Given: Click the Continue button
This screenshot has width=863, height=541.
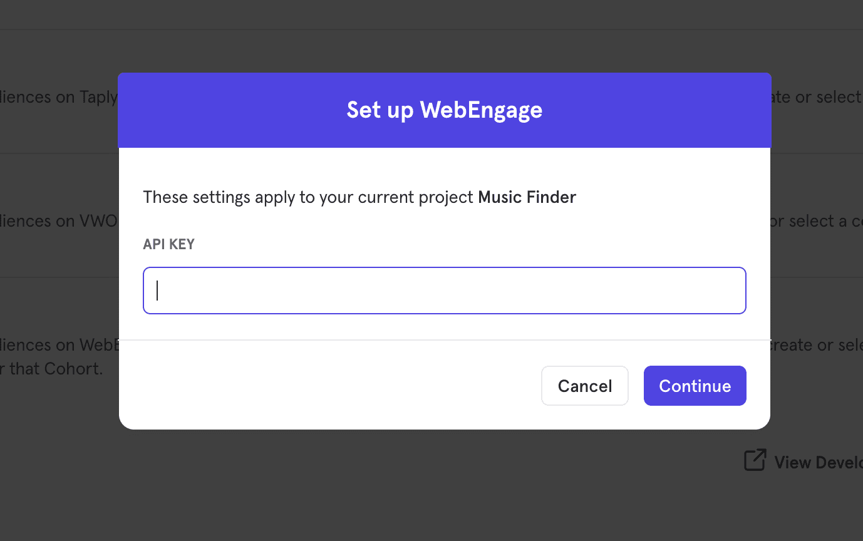Looking at the screenshot, I should (x=695, y=386).
